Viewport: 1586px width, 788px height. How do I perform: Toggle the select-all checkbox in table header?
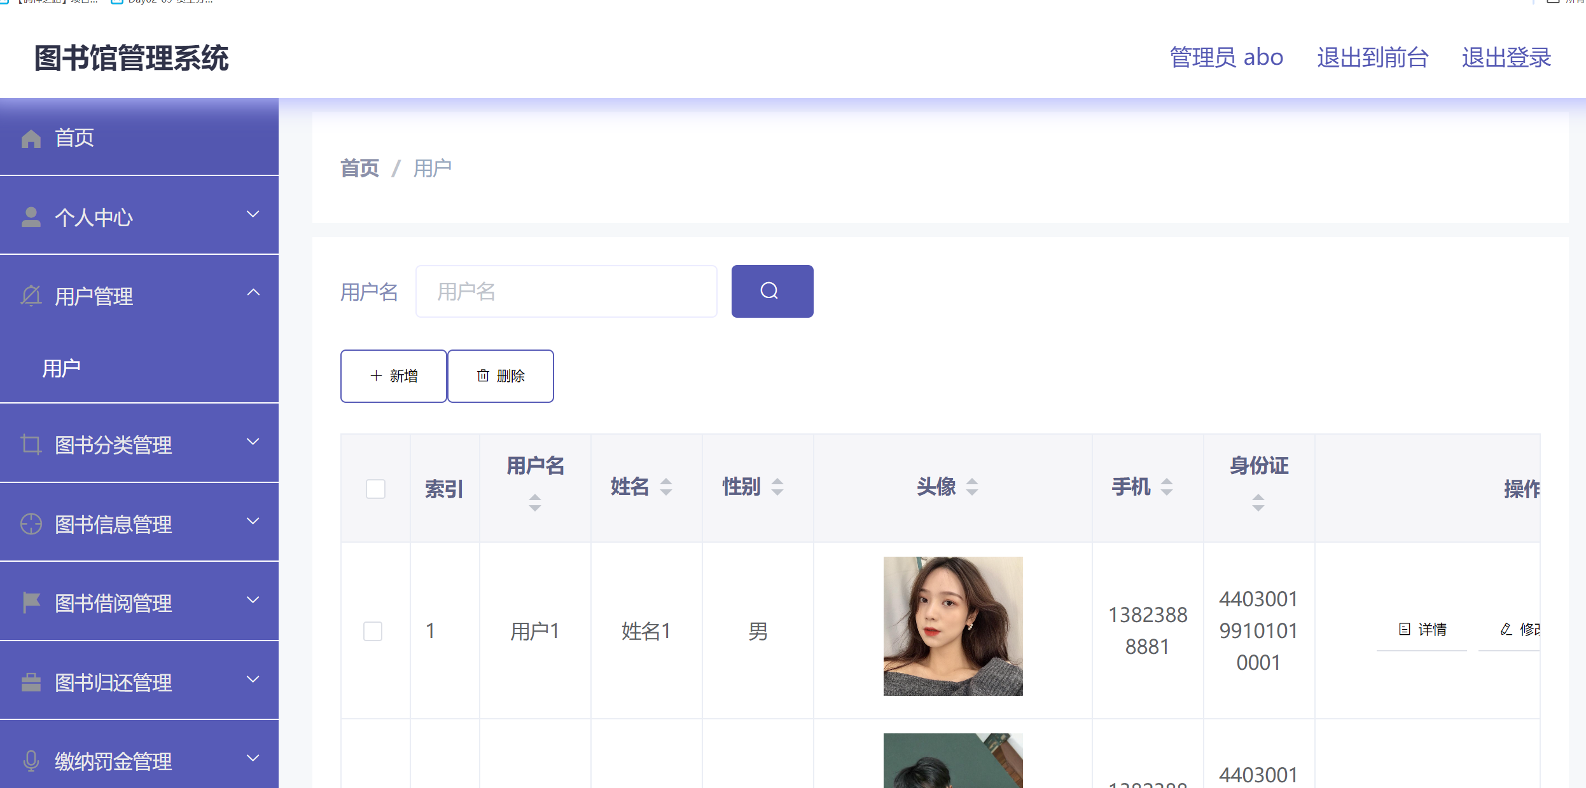(375, 489)
